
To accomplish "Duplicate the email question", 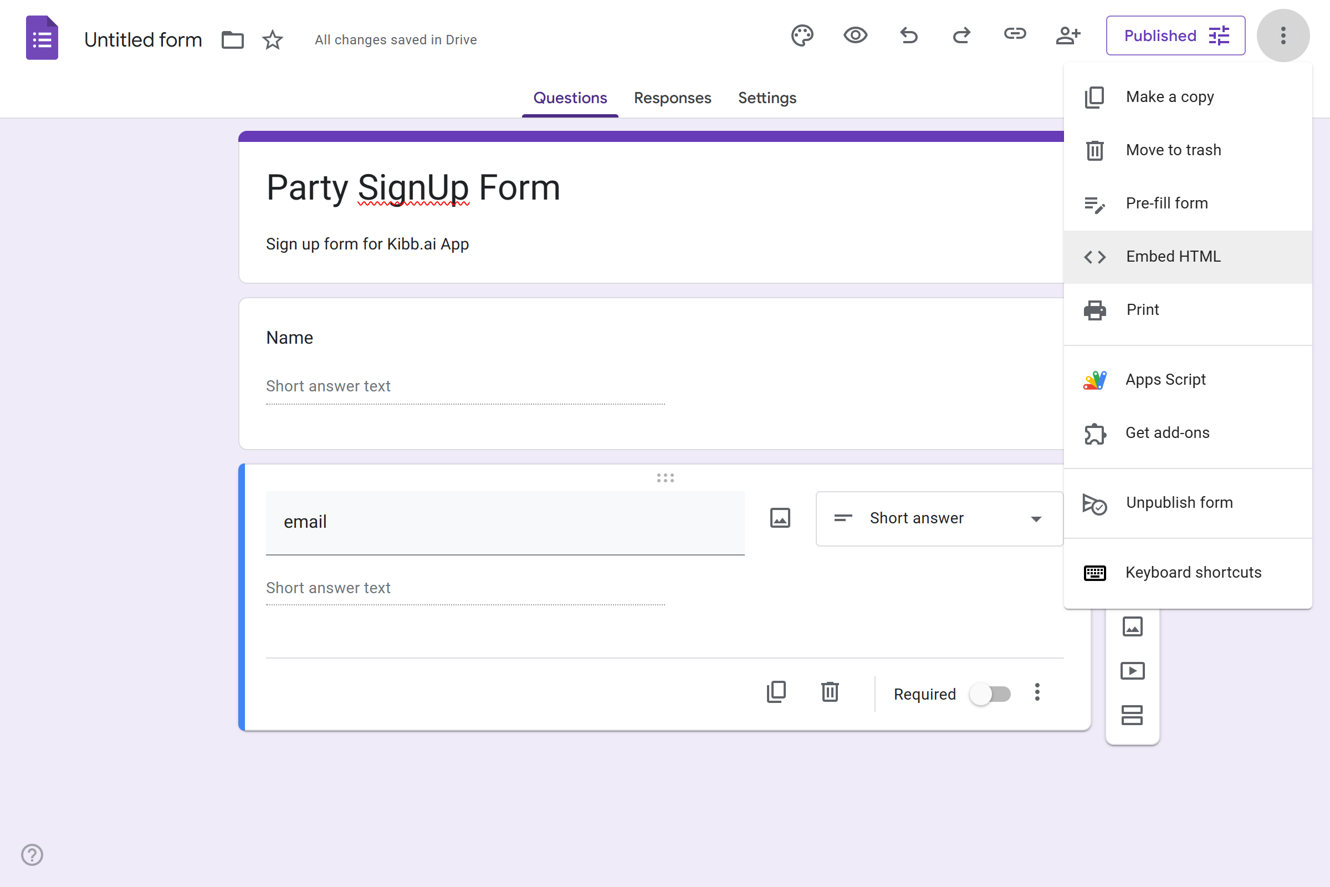I will 776,692.
